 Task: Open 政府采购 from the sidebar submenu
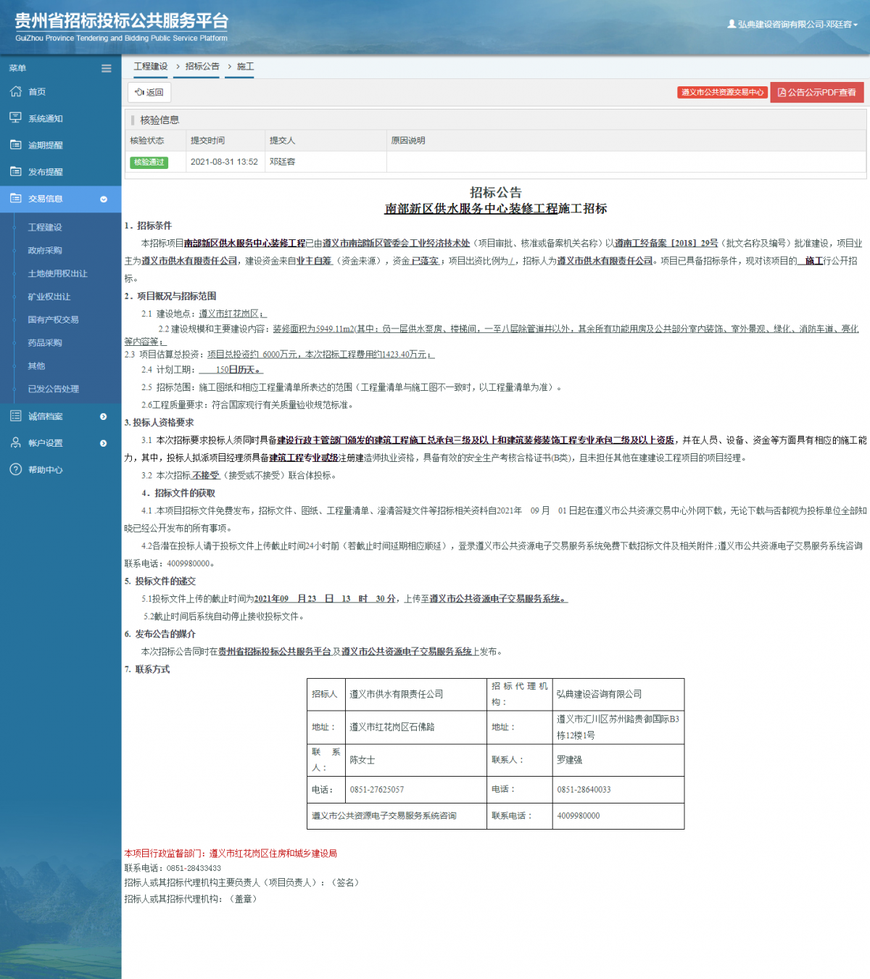[45, 250]
